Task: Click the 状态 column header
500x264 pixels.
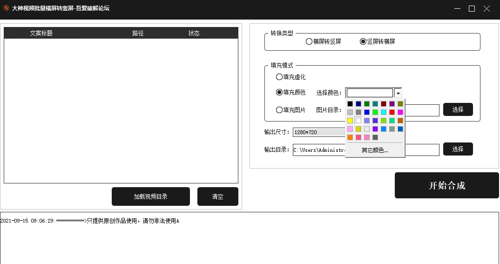Action: [194, 33]
